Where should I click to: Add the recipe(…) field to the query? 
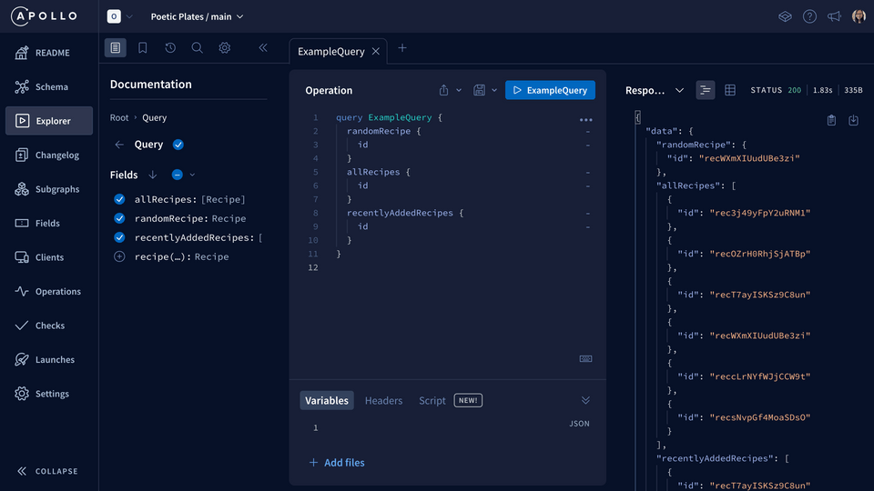point(119,256)
